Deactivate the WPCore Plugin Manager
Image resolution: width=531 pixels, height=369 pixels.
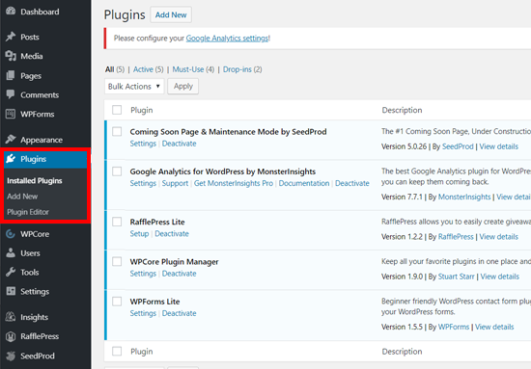[180, 274]
